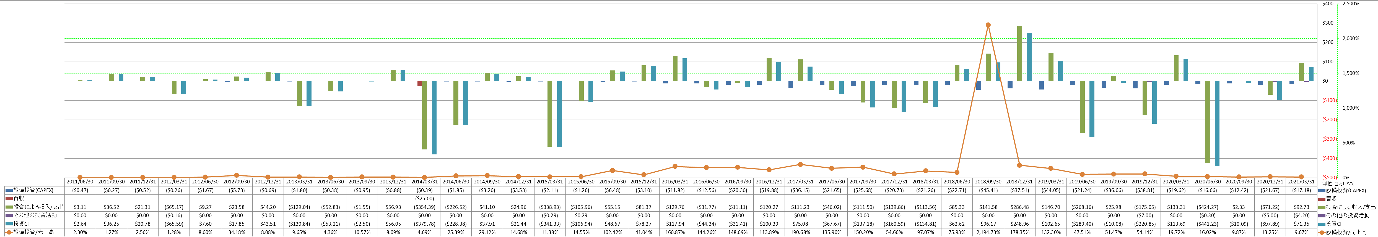
Task: Click the ($500) axis label
Action: click(x=1329, y=177)
